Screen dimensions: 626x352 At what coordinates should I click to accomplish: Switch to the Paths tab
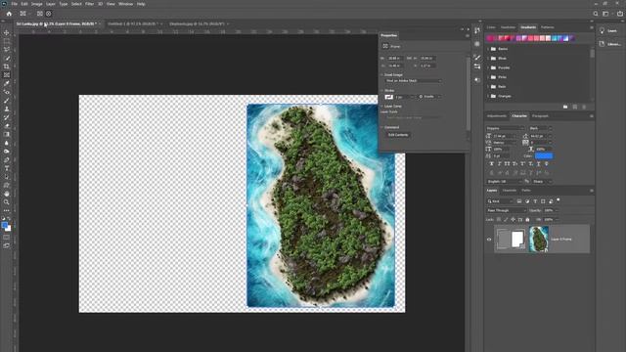click(x=526, y=191)
